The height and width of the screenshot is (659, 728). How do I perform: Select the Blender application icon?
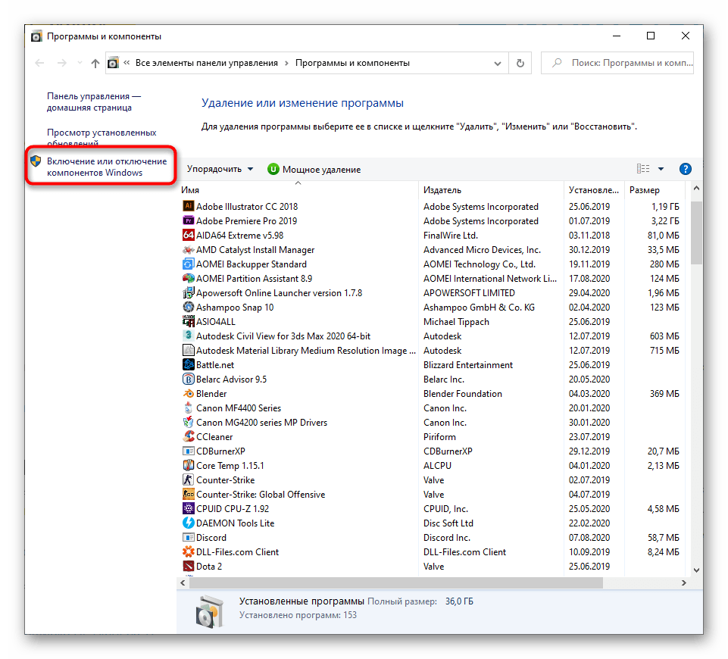[x=189, y=394]
